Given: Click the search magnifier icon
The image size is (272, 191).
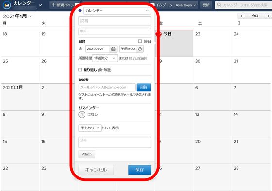Looking at the screenshot, I should click(x=219, y=5).
